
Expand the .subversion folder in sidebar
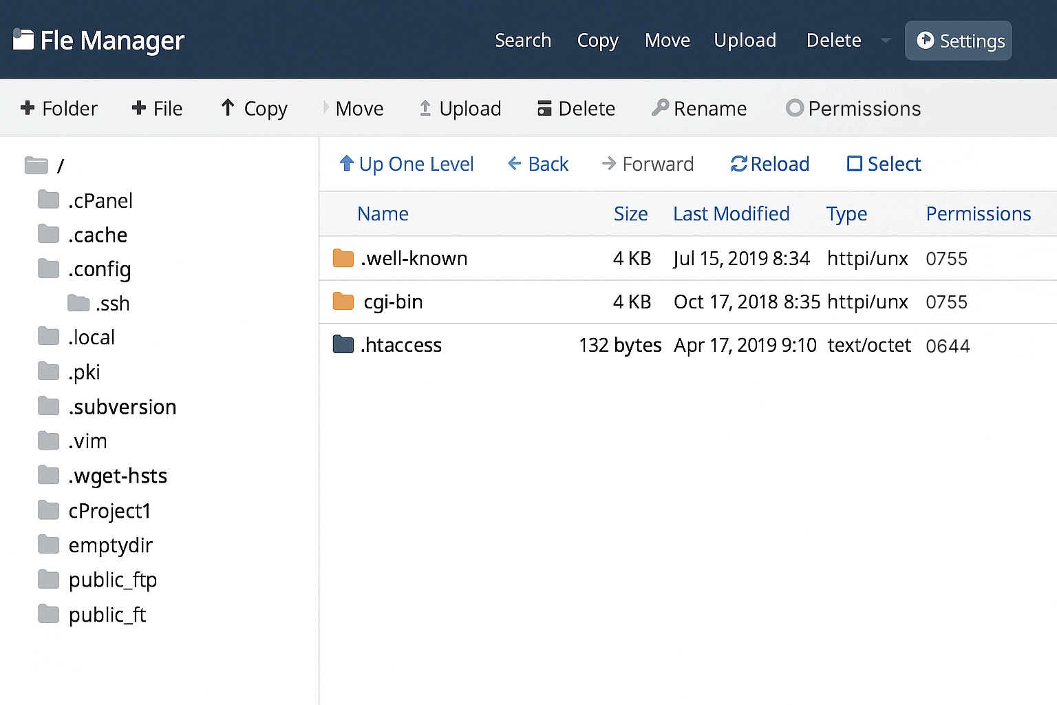point(122,406)
